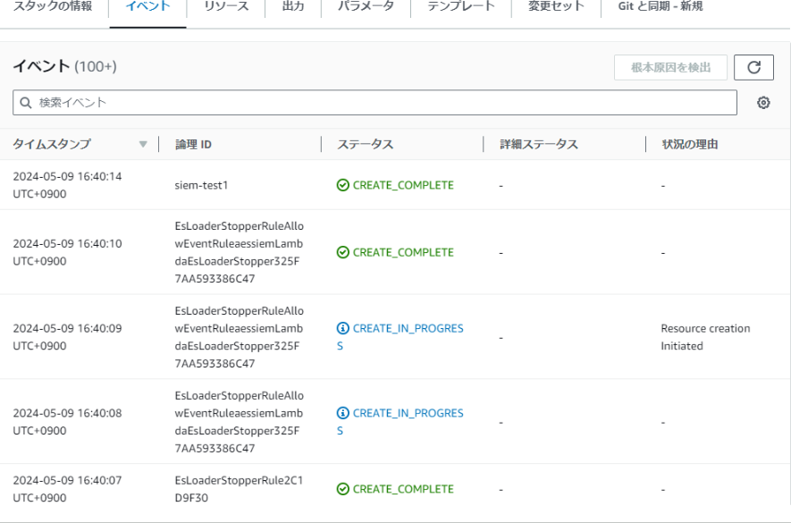Click check icon for EsLoaderStopperRule2C1D9F30 status

click(x=343, y=489)
